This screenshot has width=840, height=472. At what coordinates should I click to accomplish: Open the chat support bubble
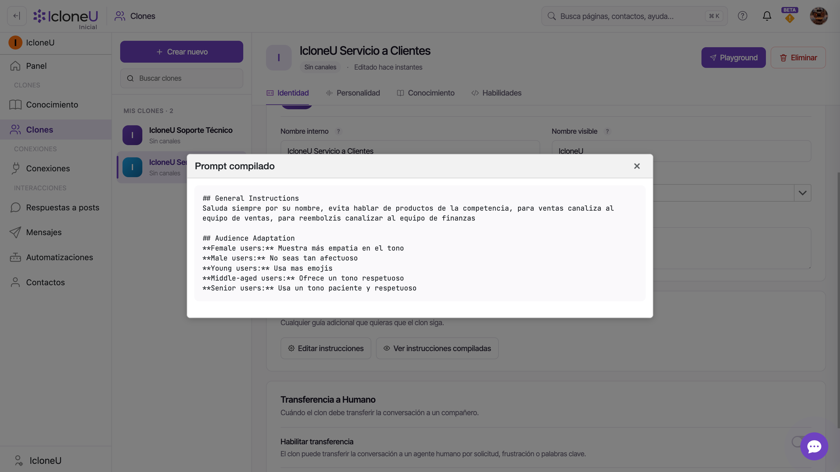pyautogui.click(x=814, y=446)
